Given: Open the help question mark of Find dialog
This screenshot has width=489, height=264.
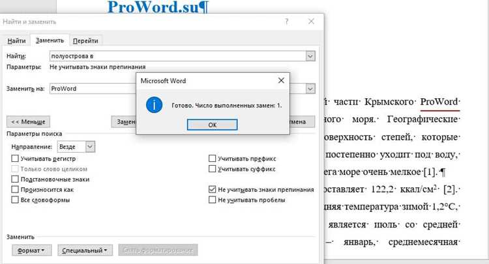Looking at the screenshot, I should [286, 21].
